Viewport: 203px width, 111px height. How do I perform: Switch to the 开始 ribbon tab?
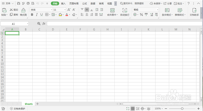(x=55, y=3)
